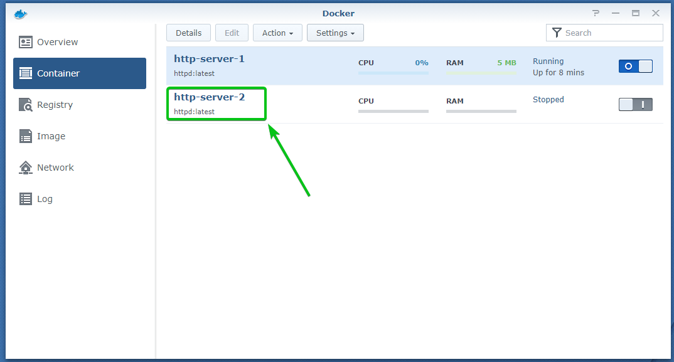This screenshot has height=362, width=674.
Task: Click the 5 MB RAM value
Action: 507,63
